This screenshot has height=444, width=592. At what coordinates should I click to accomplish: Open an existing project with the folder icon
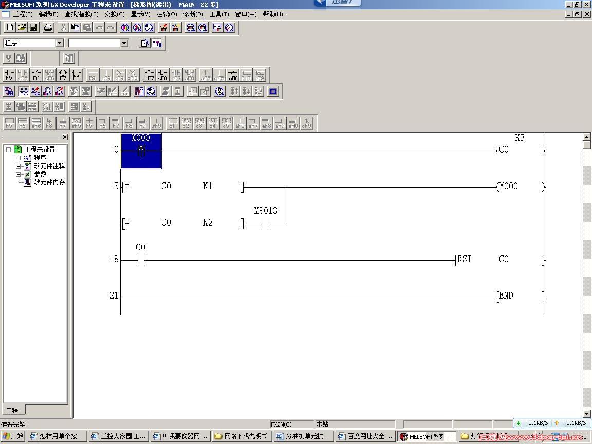22,28
